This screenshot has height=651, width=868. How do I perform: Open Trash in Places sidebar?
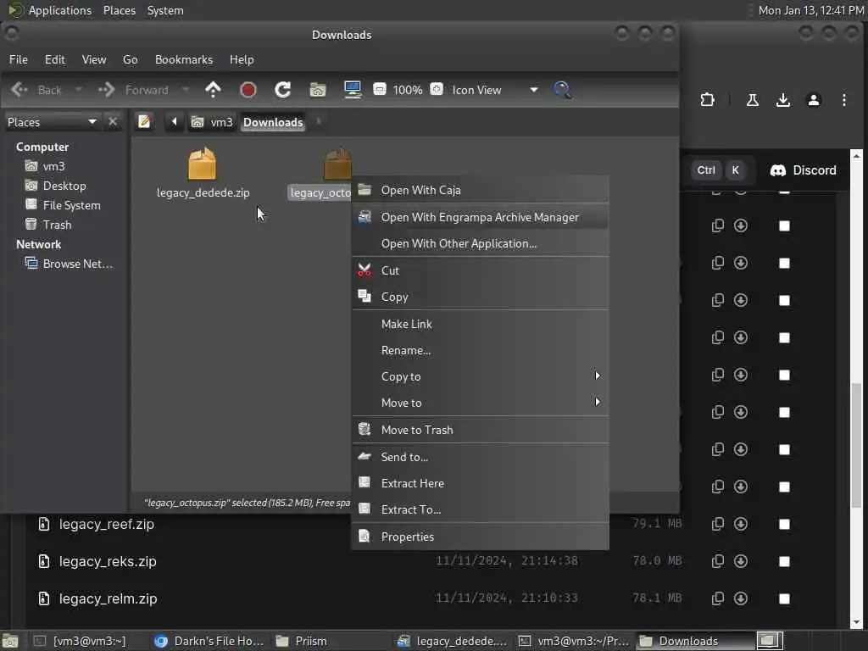tap(57, 225)
